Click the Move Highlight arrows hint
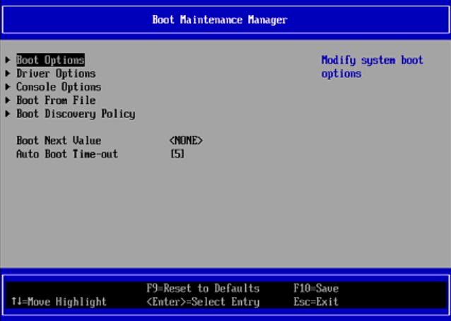451x321 pixels. (59, 302)
